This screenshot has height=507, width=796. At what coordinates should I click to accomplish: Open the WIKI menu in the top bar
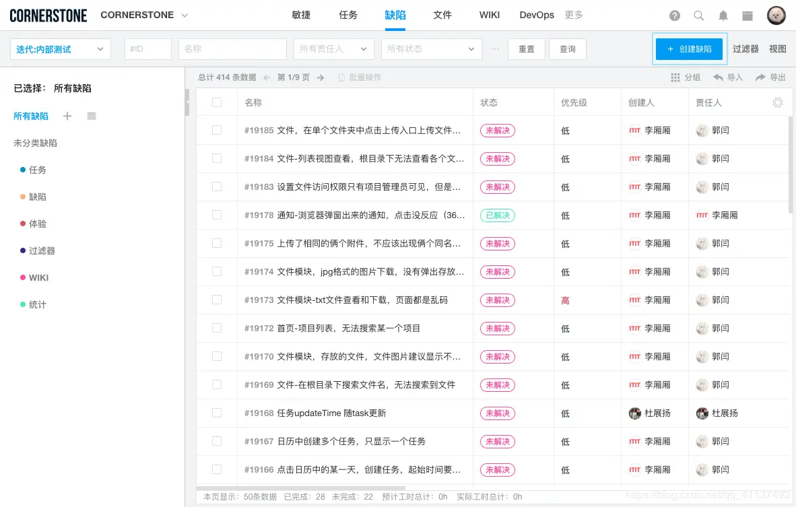(x=490, y=15)
